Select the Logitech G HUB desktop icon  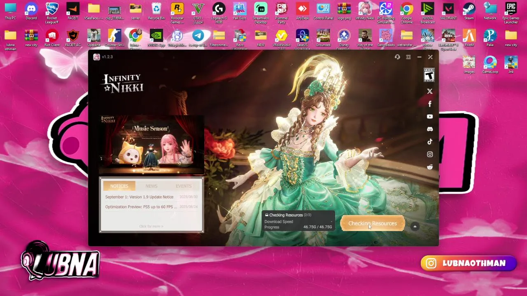(x=219, y=13)
